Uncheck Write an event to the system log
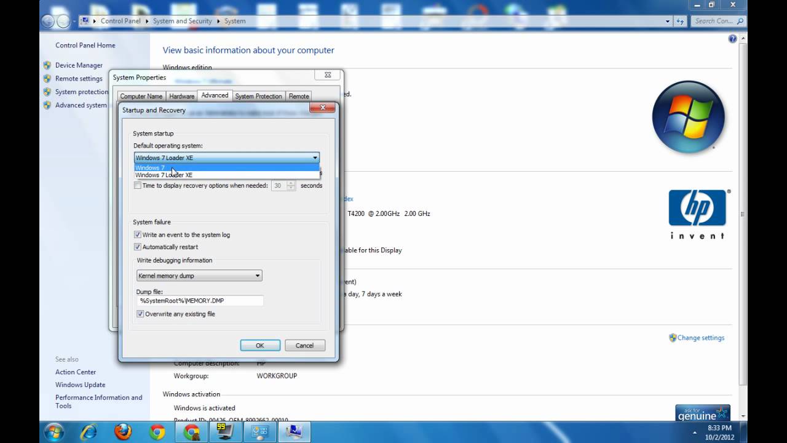Image resolution: width=787 pixels, height=443 pixels. [138, 234]
